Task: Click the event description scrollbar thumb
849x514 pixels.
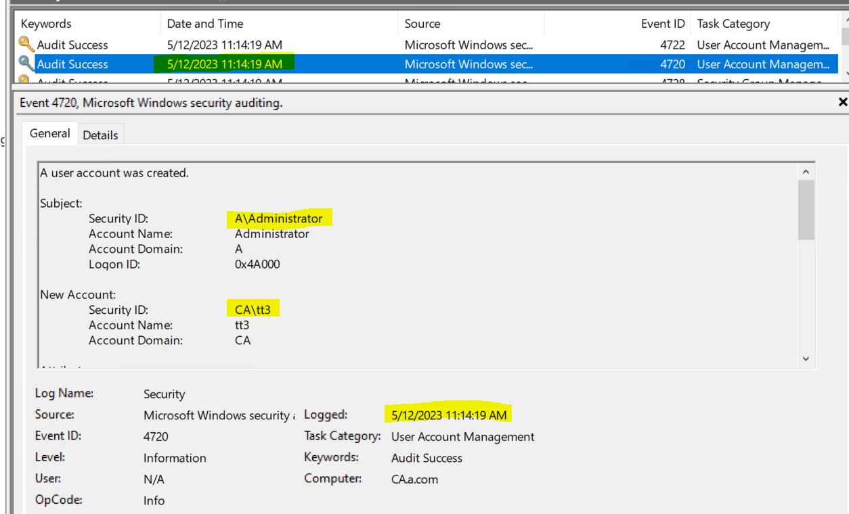Action: [x=806, y=210]
